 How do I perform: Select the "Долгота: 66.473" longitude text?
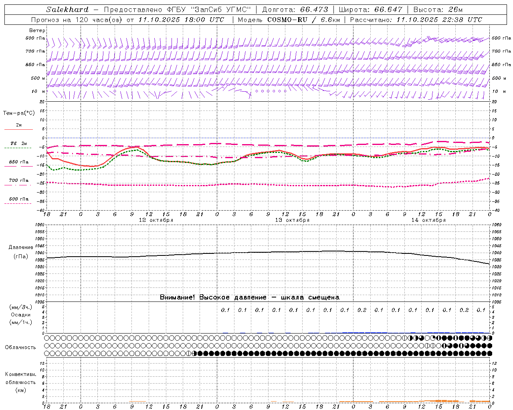295,10
